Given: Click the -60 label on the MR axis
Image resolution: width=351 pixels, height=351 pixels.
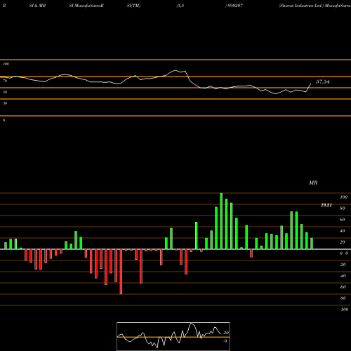Looking at the screenshot, I should pos(343,286).
